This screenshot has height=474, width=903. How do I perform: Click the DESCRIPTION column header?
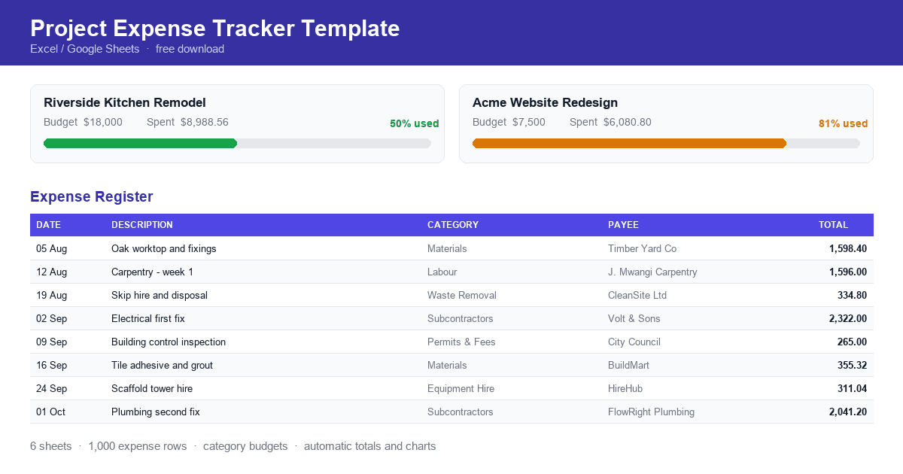tap(142, 225)
